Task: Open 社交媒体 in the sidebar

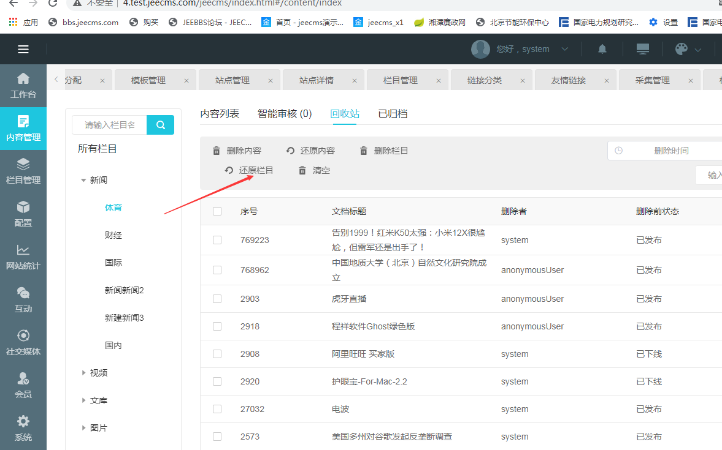Action: 23,343
